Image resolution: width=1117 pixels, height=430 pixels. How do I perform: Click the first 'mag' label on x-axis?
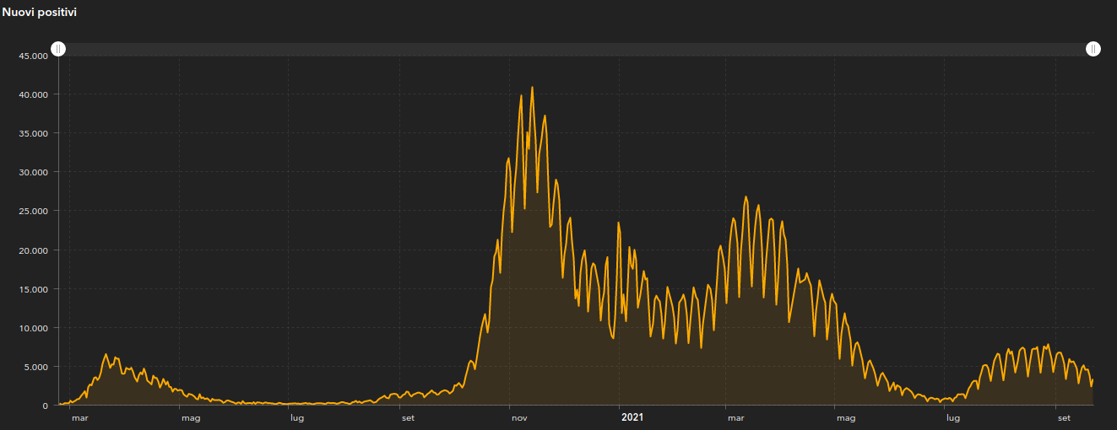click(x=190, y=418)
